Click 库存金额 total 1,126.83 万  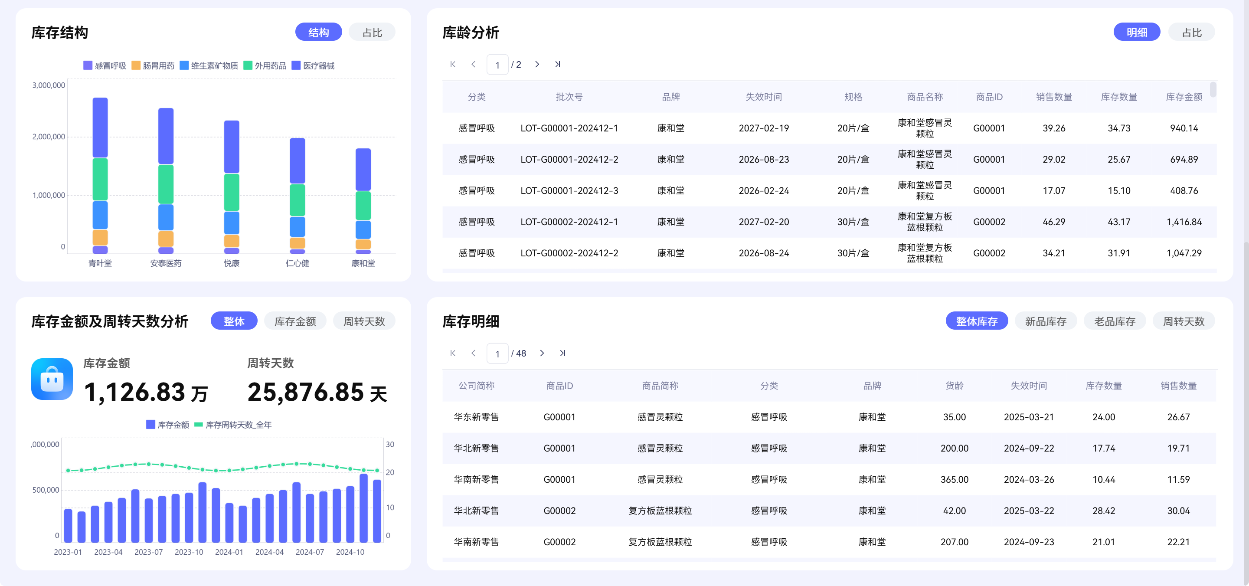click(145, 392)
